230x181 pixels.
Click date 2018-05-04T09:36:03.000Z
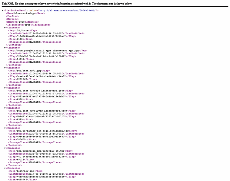(45, 33)
